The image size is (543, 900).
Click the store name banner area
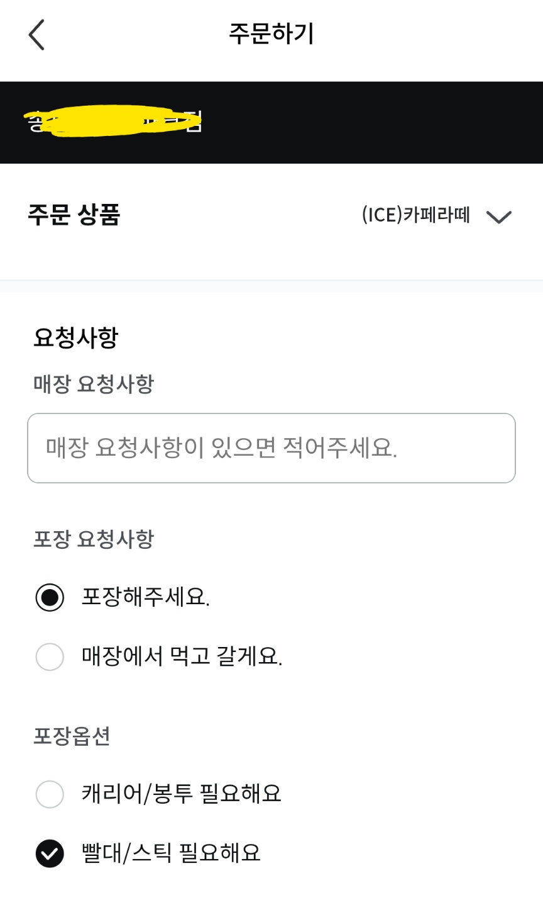271,121
